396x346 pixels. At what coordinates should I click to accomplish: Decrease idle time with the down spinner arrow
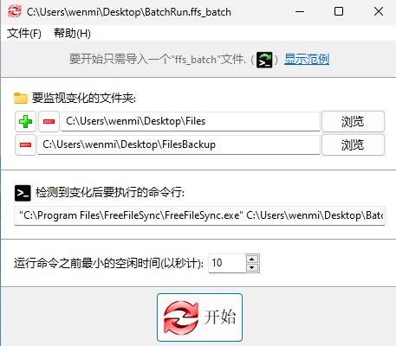(252, 268)
